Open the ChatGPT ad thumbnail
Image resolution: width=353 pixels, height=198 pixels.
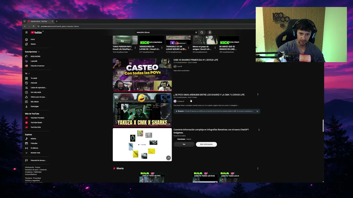coord(142,145)
